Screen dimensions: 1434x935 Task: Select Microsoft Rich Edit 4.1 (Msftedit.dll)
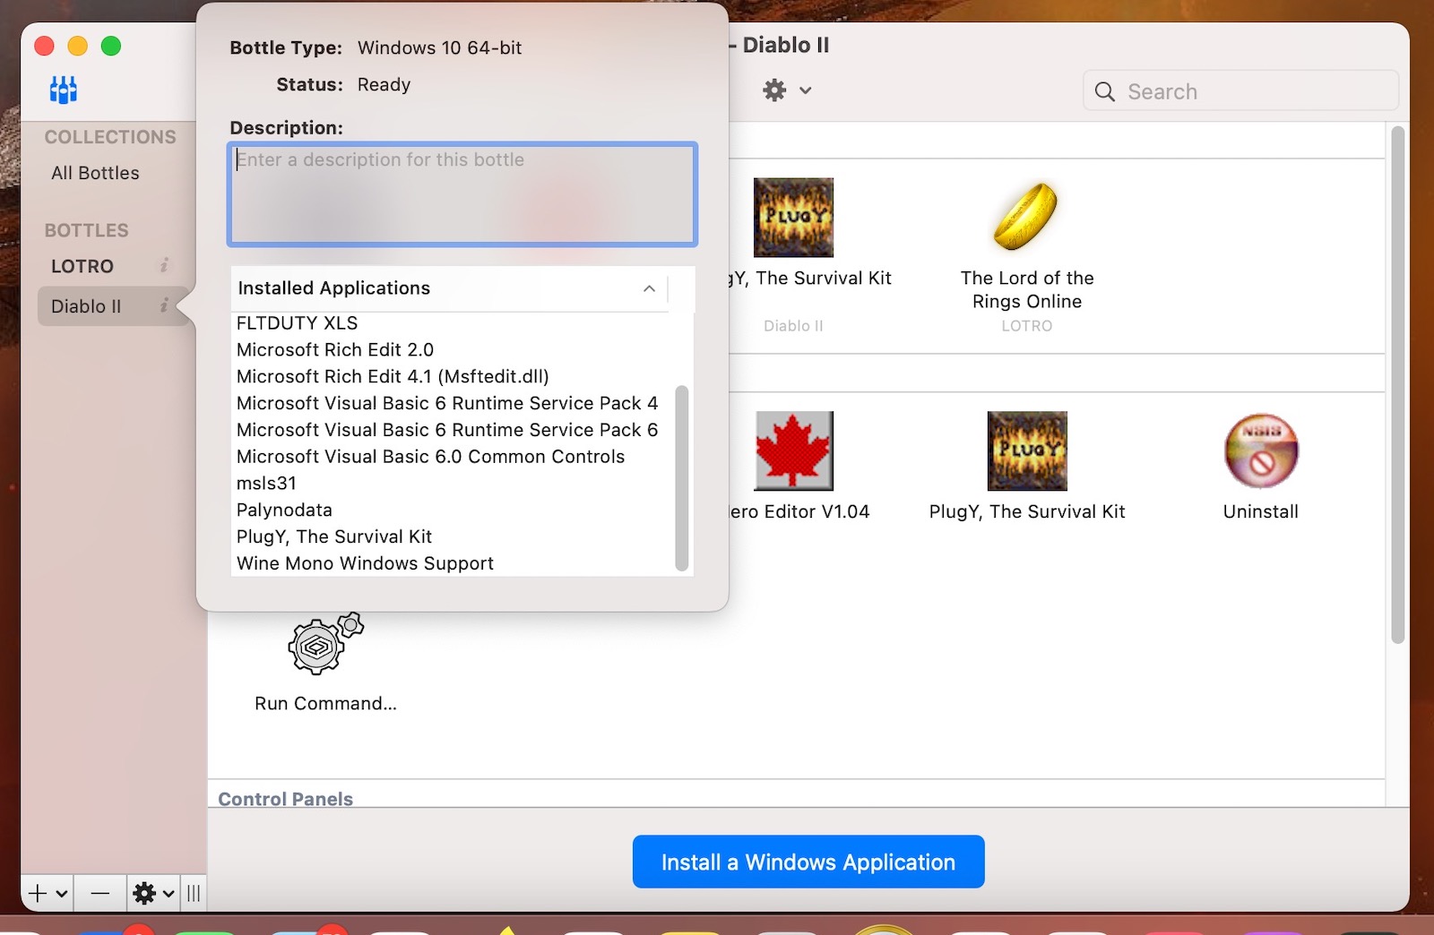[393, 377]
